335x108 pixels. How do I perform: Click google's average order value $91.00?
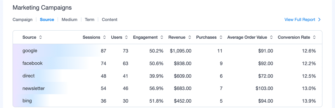click(266, 51)
